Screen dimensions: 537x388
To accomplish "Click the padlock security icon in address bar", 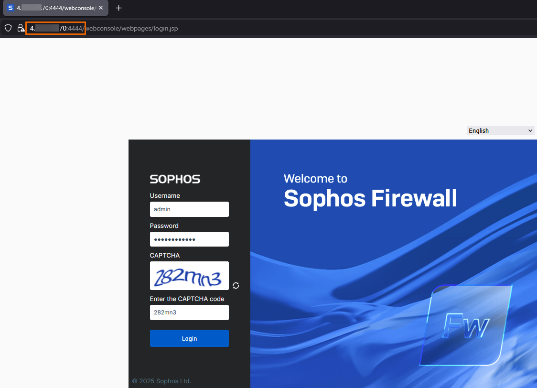I will (21, 28).
